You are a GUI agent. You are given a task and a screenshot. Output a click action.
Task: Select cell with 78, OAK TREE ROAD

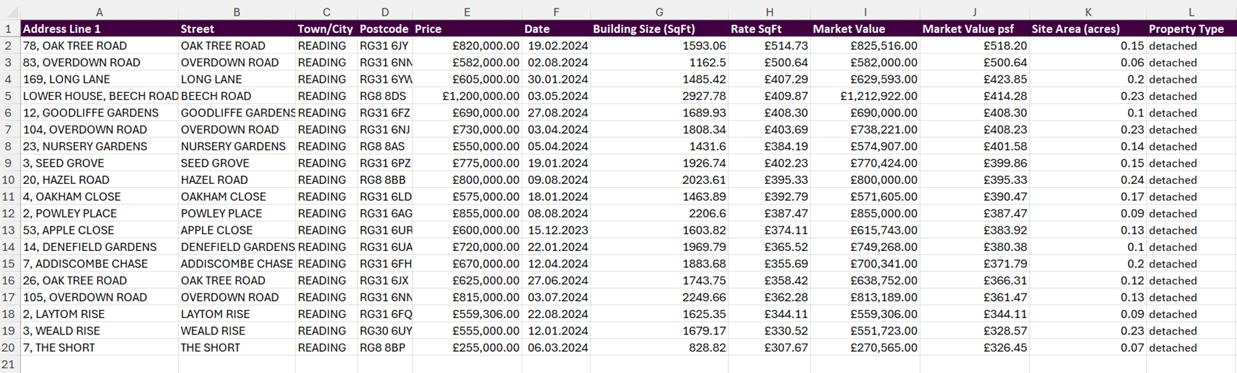click(100, 46)
